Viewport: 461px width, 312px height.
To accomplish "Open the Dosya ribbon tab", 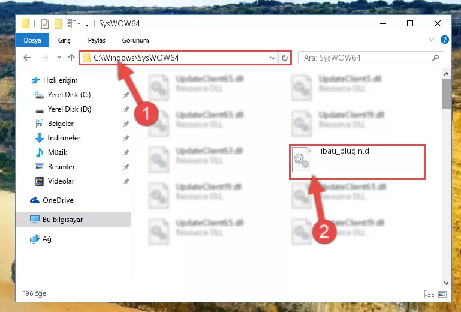I will (x=32, y=40).
